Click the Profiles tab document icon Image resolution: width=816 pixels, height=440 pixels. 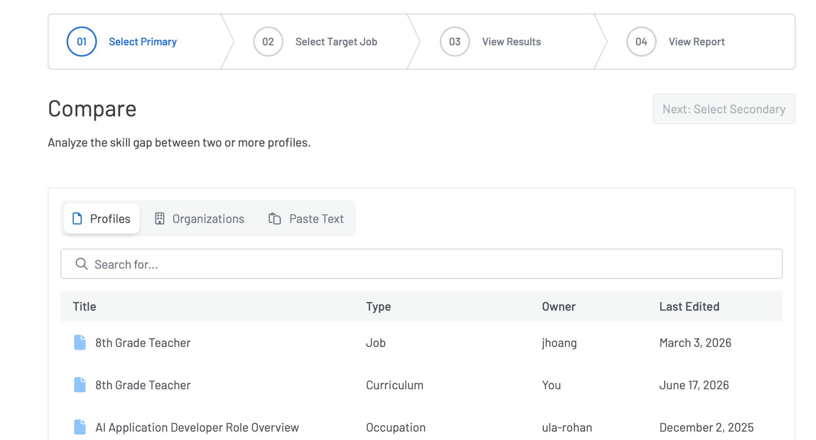click(x=77, y=219)
